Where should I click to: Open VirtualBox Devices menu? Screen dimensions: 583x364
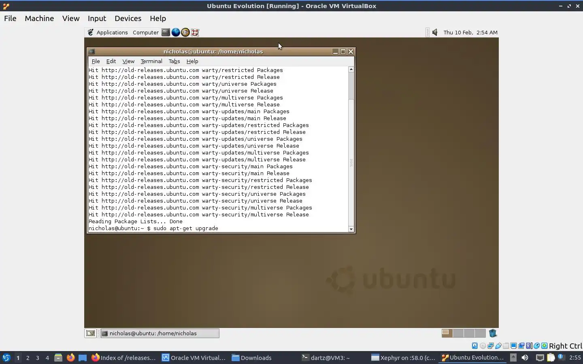tap(128, 18)
